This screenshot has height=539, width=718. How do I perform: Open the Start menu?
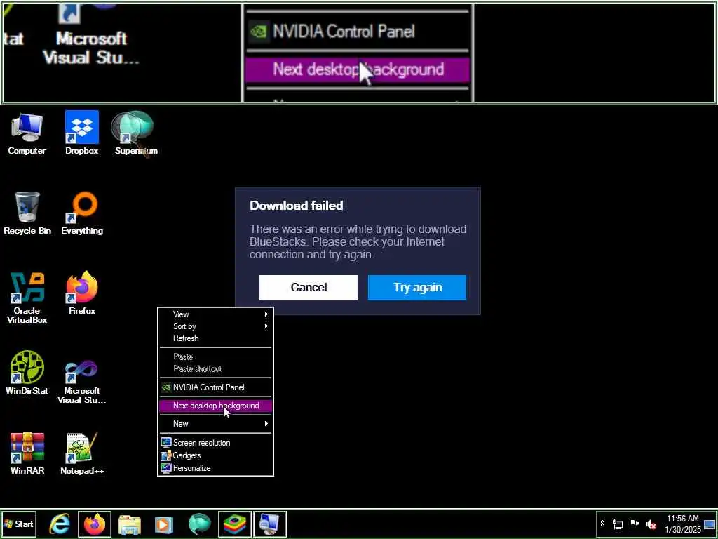click(18, 524)
